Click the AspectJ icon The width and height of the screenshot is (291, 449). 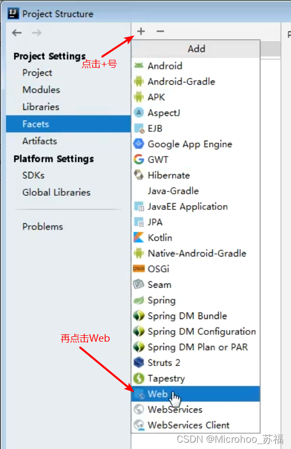[x=139, y=113]
